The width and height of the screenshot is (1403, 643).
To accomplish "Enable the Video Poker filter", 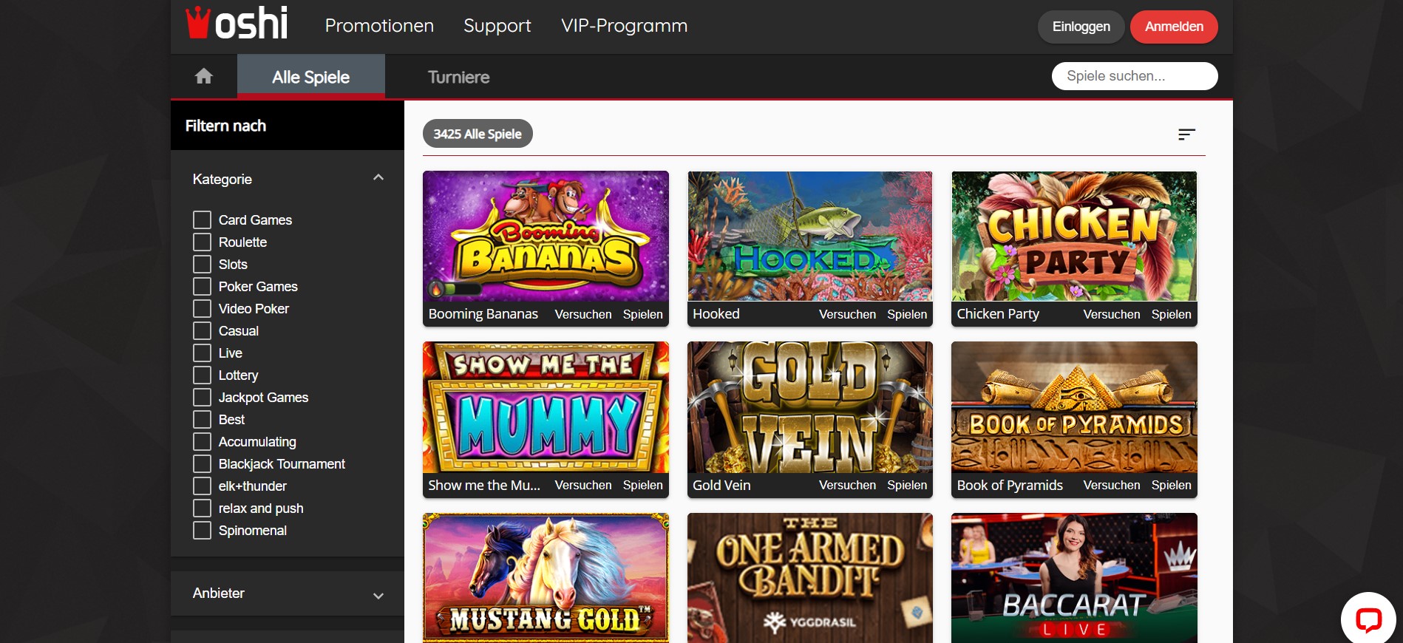I will pos(202,309).
